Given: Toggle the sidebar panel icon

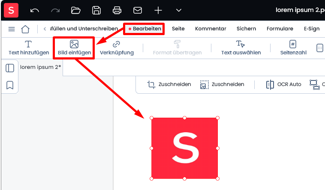Looking at the screenshot, I should pyautogui.click(x=10, y=68).
